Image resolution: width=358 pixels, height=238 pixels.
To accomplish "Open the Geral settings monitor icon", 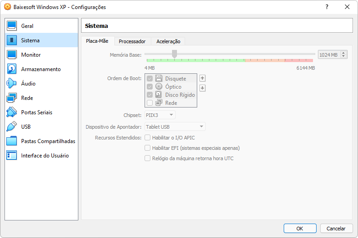I will (x=11, y=26).
